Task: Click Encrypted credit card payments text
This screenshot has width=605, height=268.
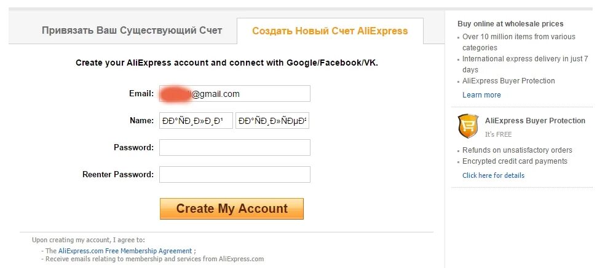Action: (x=515, y=161)
